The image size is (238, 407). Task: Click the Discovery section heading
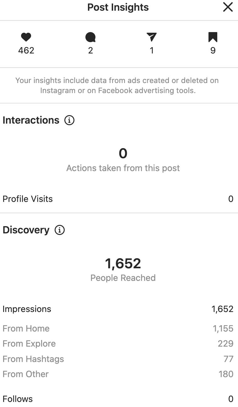[26, 230]
